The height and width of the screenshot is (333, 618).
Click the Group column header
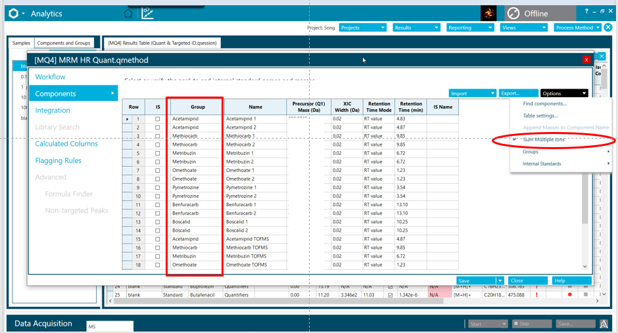[197, 106]
